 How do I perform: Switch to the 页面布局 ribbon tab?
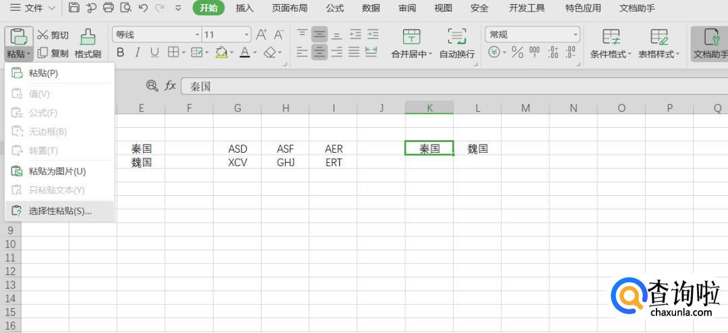coord(289,8)
